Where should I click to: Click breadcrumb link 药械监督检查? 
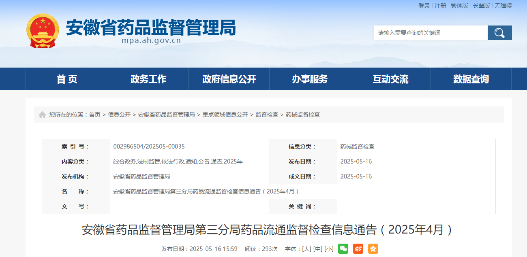tap(303, 115)
